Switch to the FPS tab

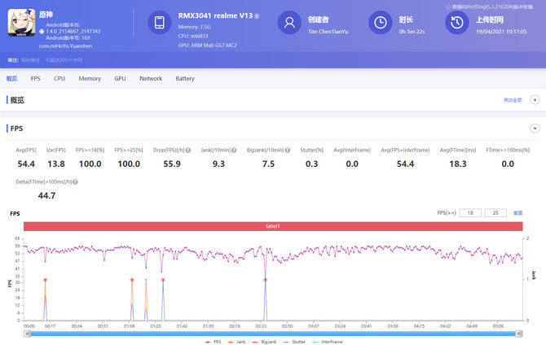click(x=36, y=79)
